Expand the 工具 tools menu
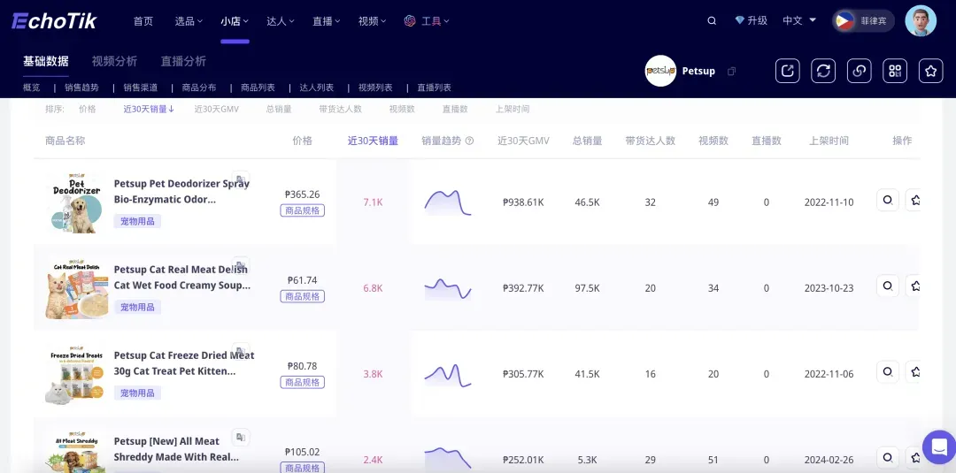The width and height of the screenshot is (956, 473). pos(427,21)
